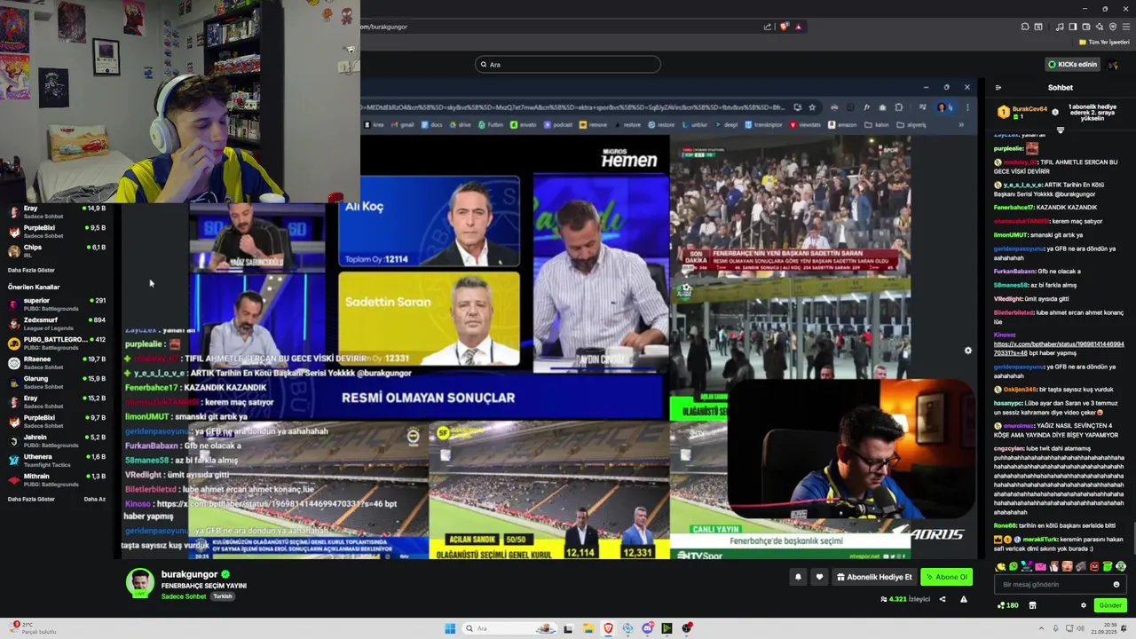Expand followed list with upper Daha Fazla Göster
This screenshot has width=1136, height=639.
point(31,270)
